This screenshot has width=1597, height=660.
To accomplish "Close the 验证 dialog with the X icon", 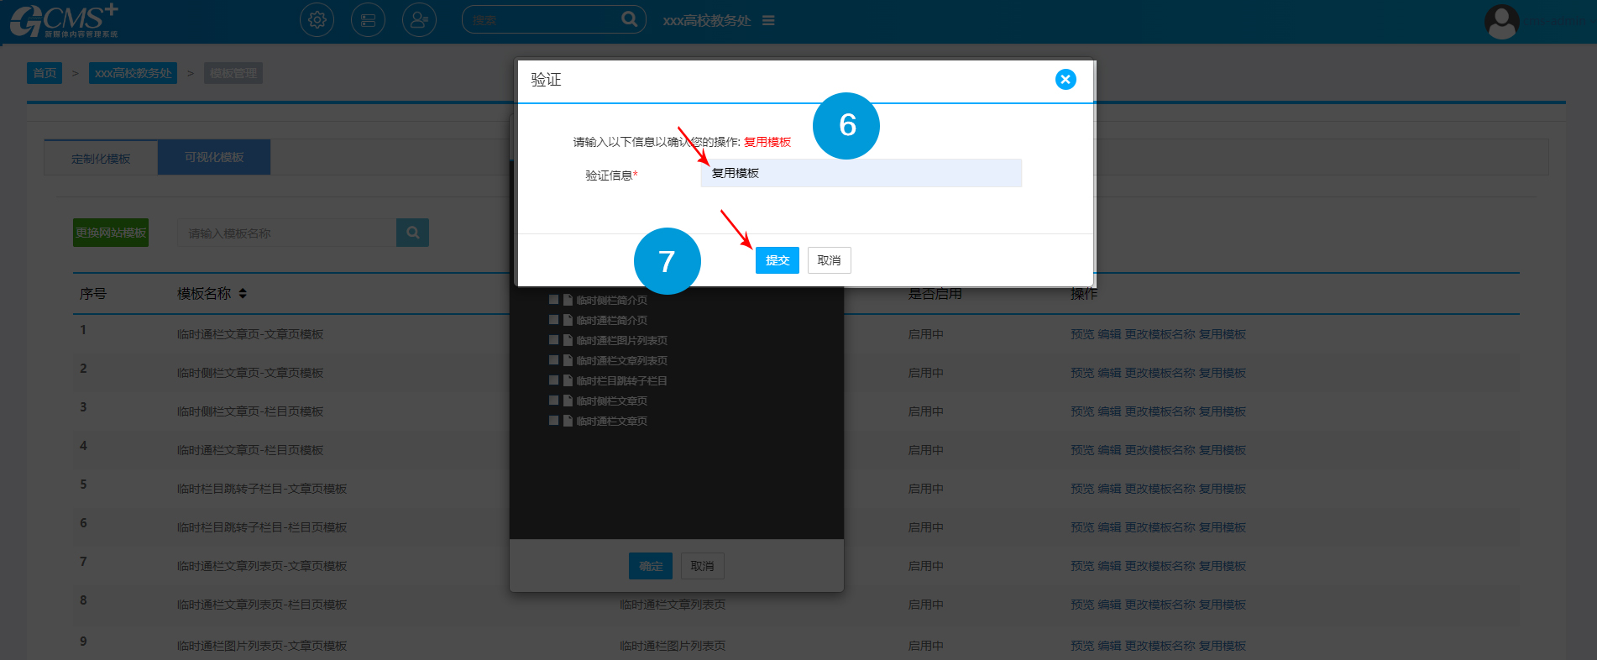I will (x=1065, y=79).
